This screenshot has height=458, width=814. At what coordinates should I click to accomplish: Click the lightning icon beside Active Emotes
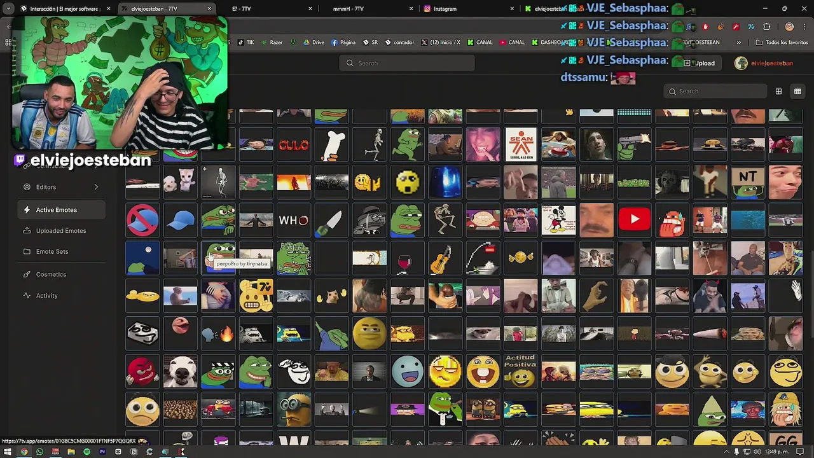27,210
